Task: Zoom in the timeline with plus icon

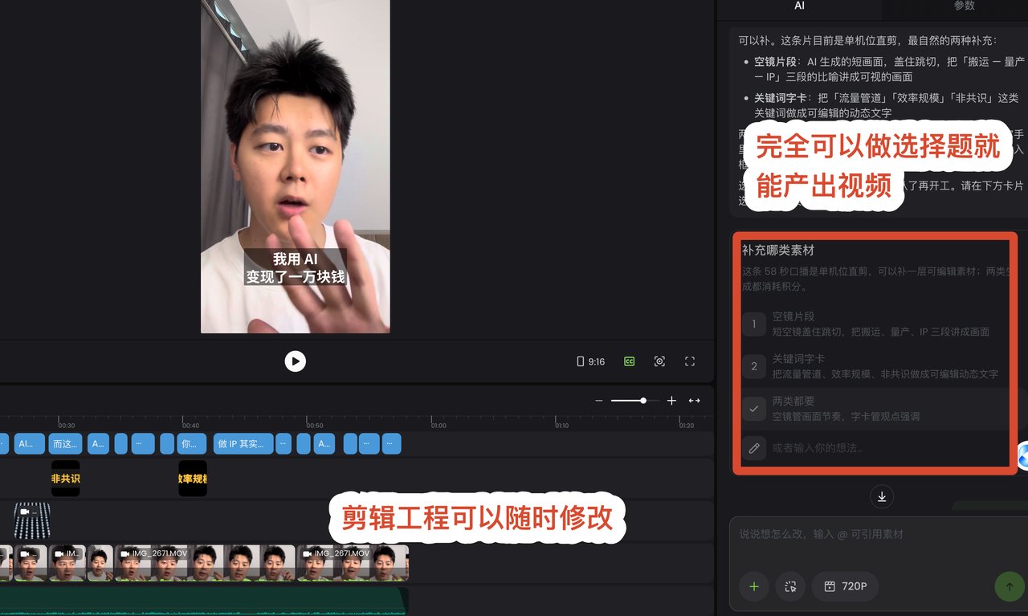Action: tap(671, 401)
